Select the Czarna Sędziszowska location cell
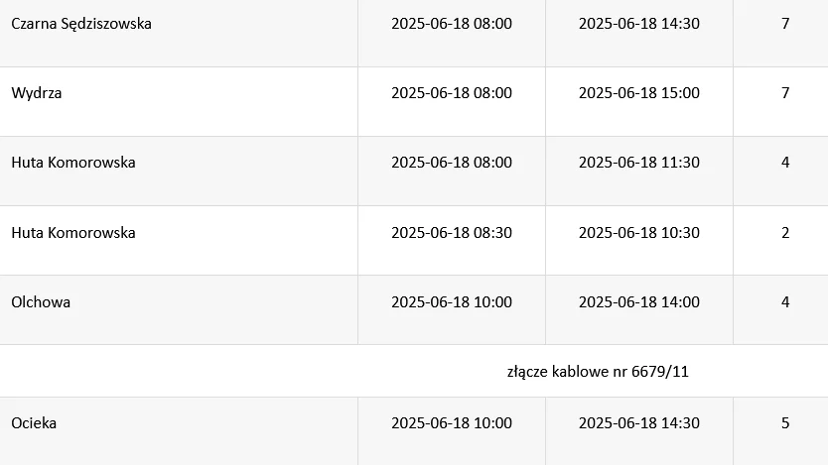The height and width of the screenshot is (465, 828). tap(179, 33)
